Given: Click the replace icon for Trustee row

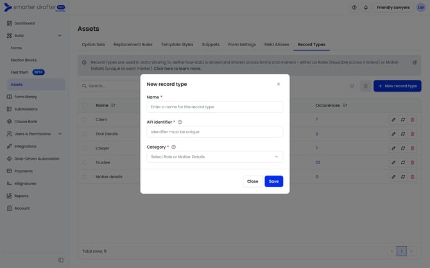Looking at the screenshot, I should pyautogui.click(x=403, y=162).
